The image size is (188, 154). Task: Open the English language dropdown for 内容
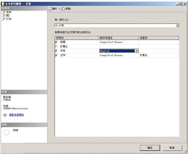click(x=137, y=51)
